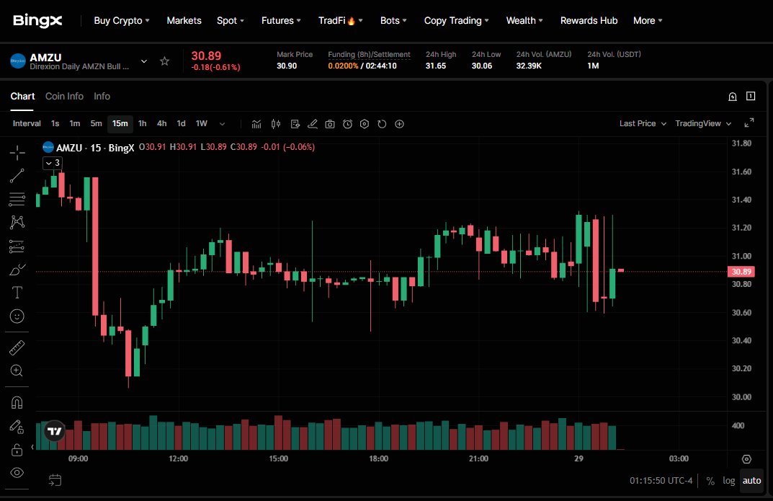Click the alert bell icon beside Chart tabs
The width and height of the screenshot is (773, 501).
[x=733, y=97]
